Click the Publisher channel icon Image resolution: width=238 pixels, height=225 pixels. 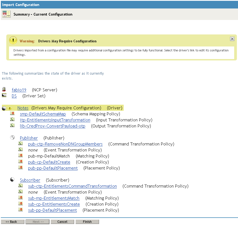(x=12, y=138)
